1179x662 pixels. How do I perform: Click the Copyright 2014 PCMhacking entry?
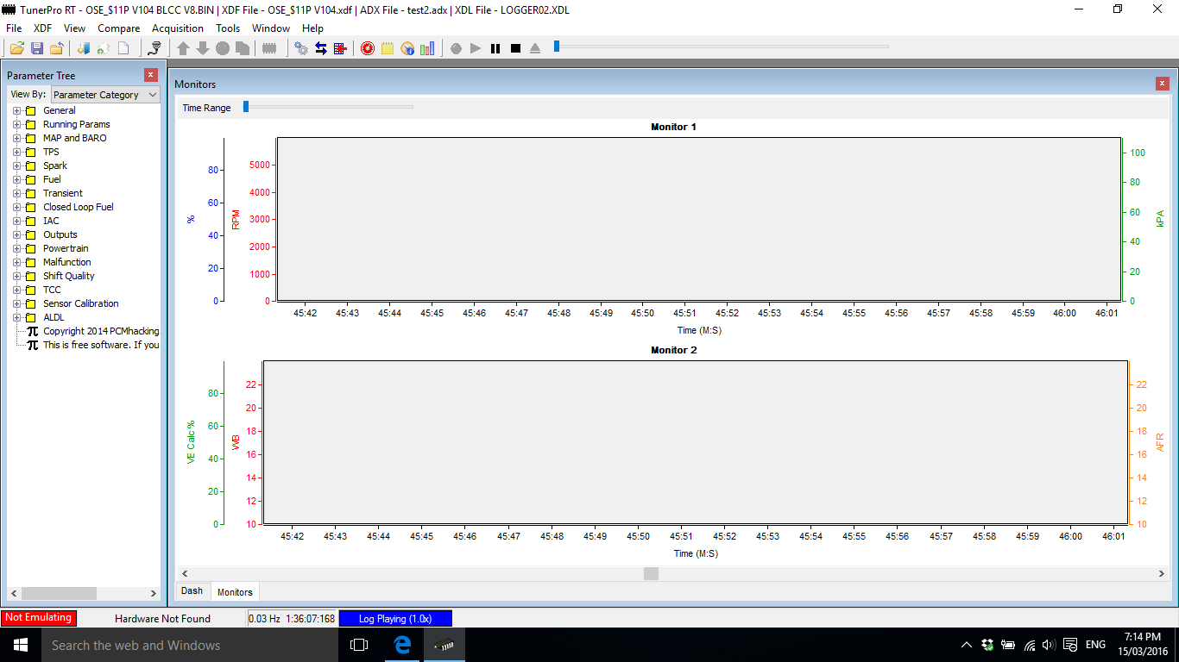pyautogui.click(x=101, y=331)
